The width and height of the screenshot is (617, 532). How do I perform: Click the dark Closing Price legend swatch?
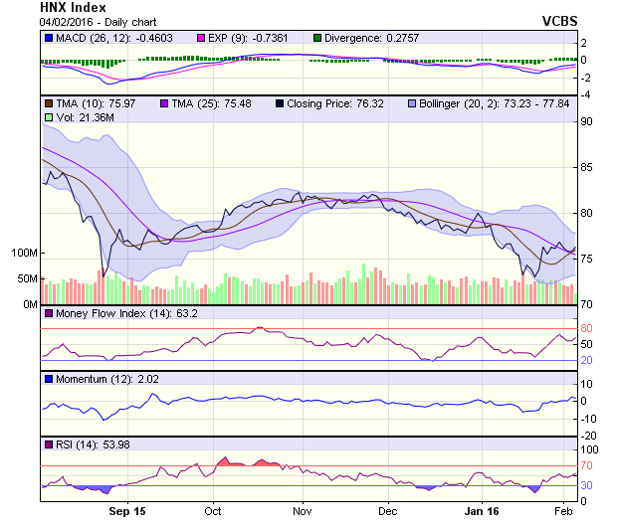coord(280,103)
